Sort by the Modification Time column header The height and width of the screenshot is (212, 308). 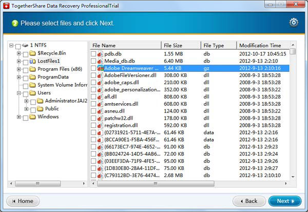click(263, 45)
